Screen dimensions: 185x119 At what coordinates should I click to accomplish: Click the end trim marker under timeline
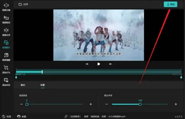tap(181, 77)
